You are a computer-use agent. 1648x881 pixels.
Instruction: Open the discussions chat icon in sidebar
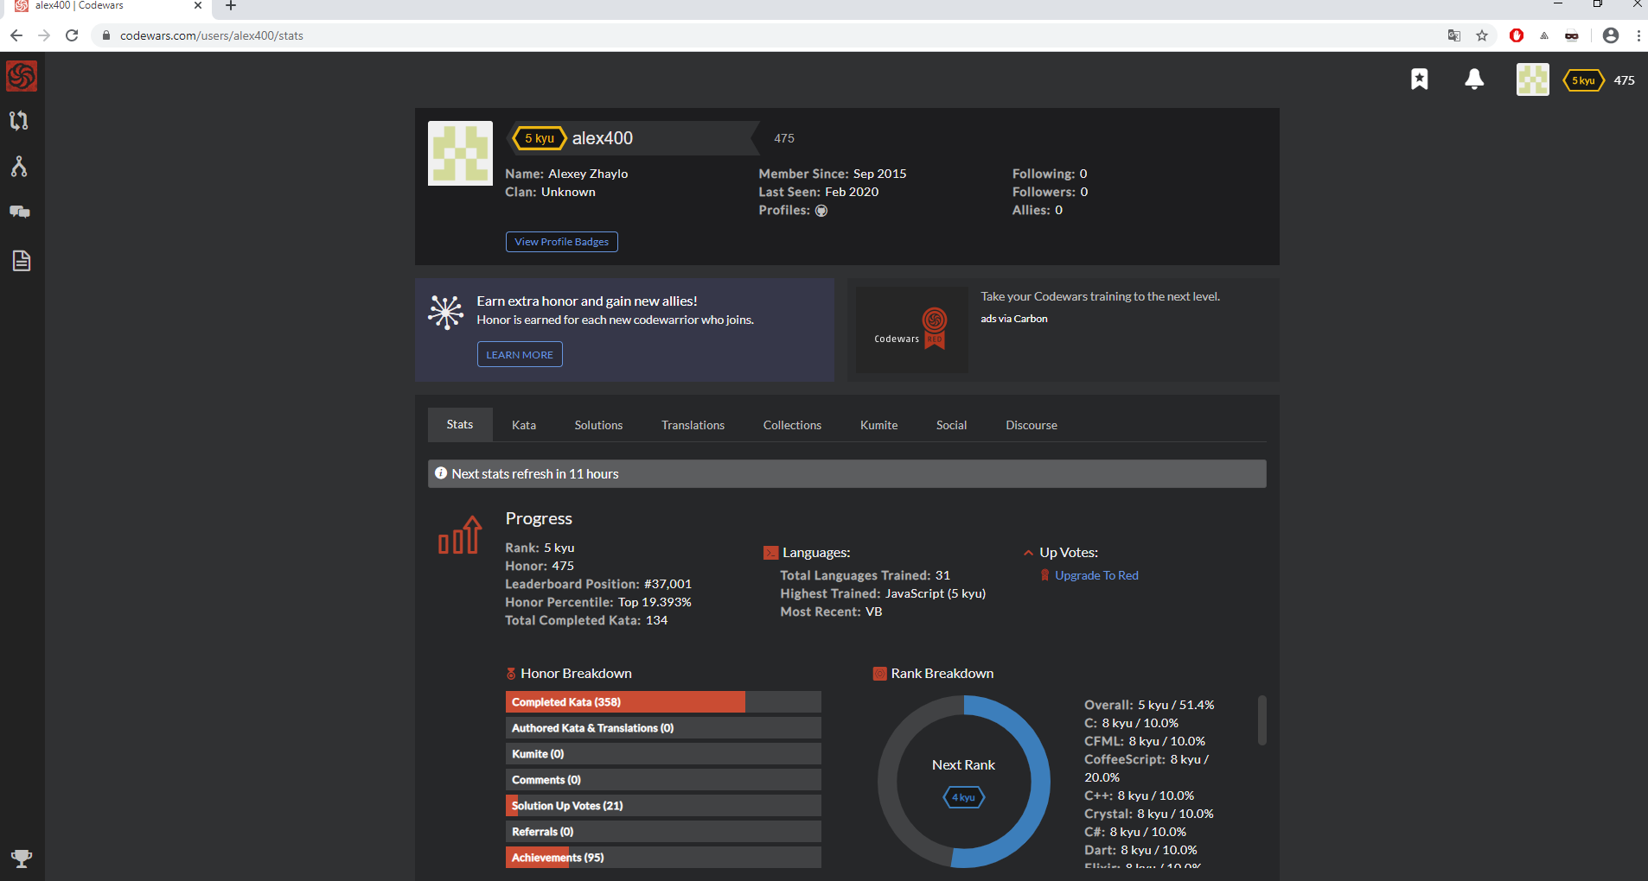[20, 212]
